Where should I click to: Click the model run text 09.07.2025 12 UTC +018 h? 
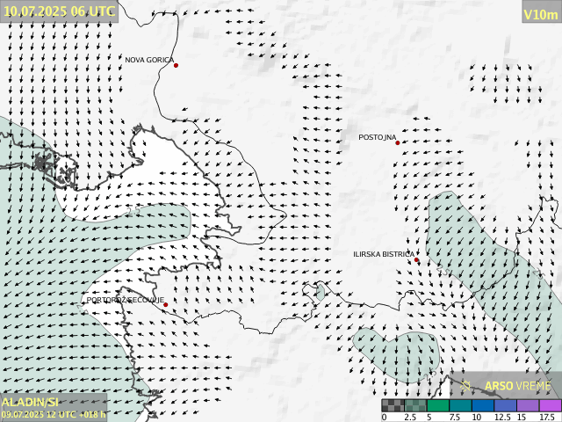(x=54, y=414)
